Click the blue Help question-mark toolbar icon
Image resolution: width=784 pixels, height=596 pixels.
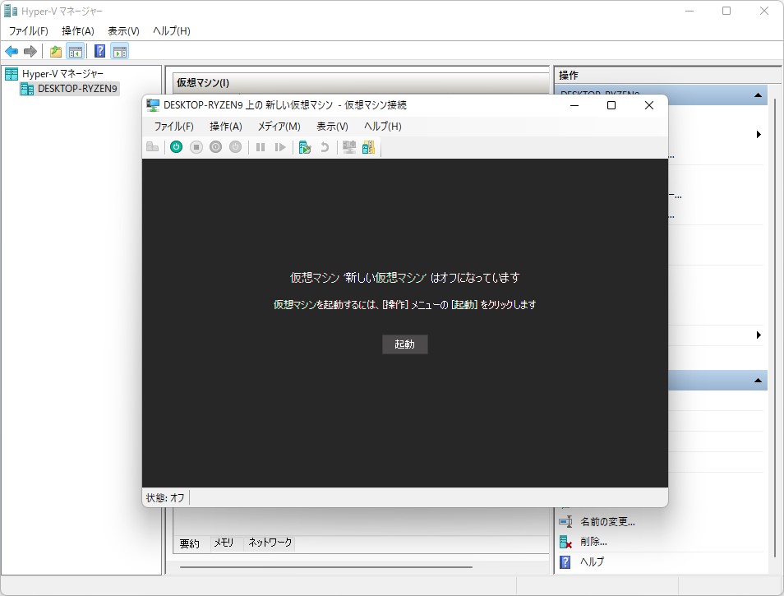coord(100,51)
